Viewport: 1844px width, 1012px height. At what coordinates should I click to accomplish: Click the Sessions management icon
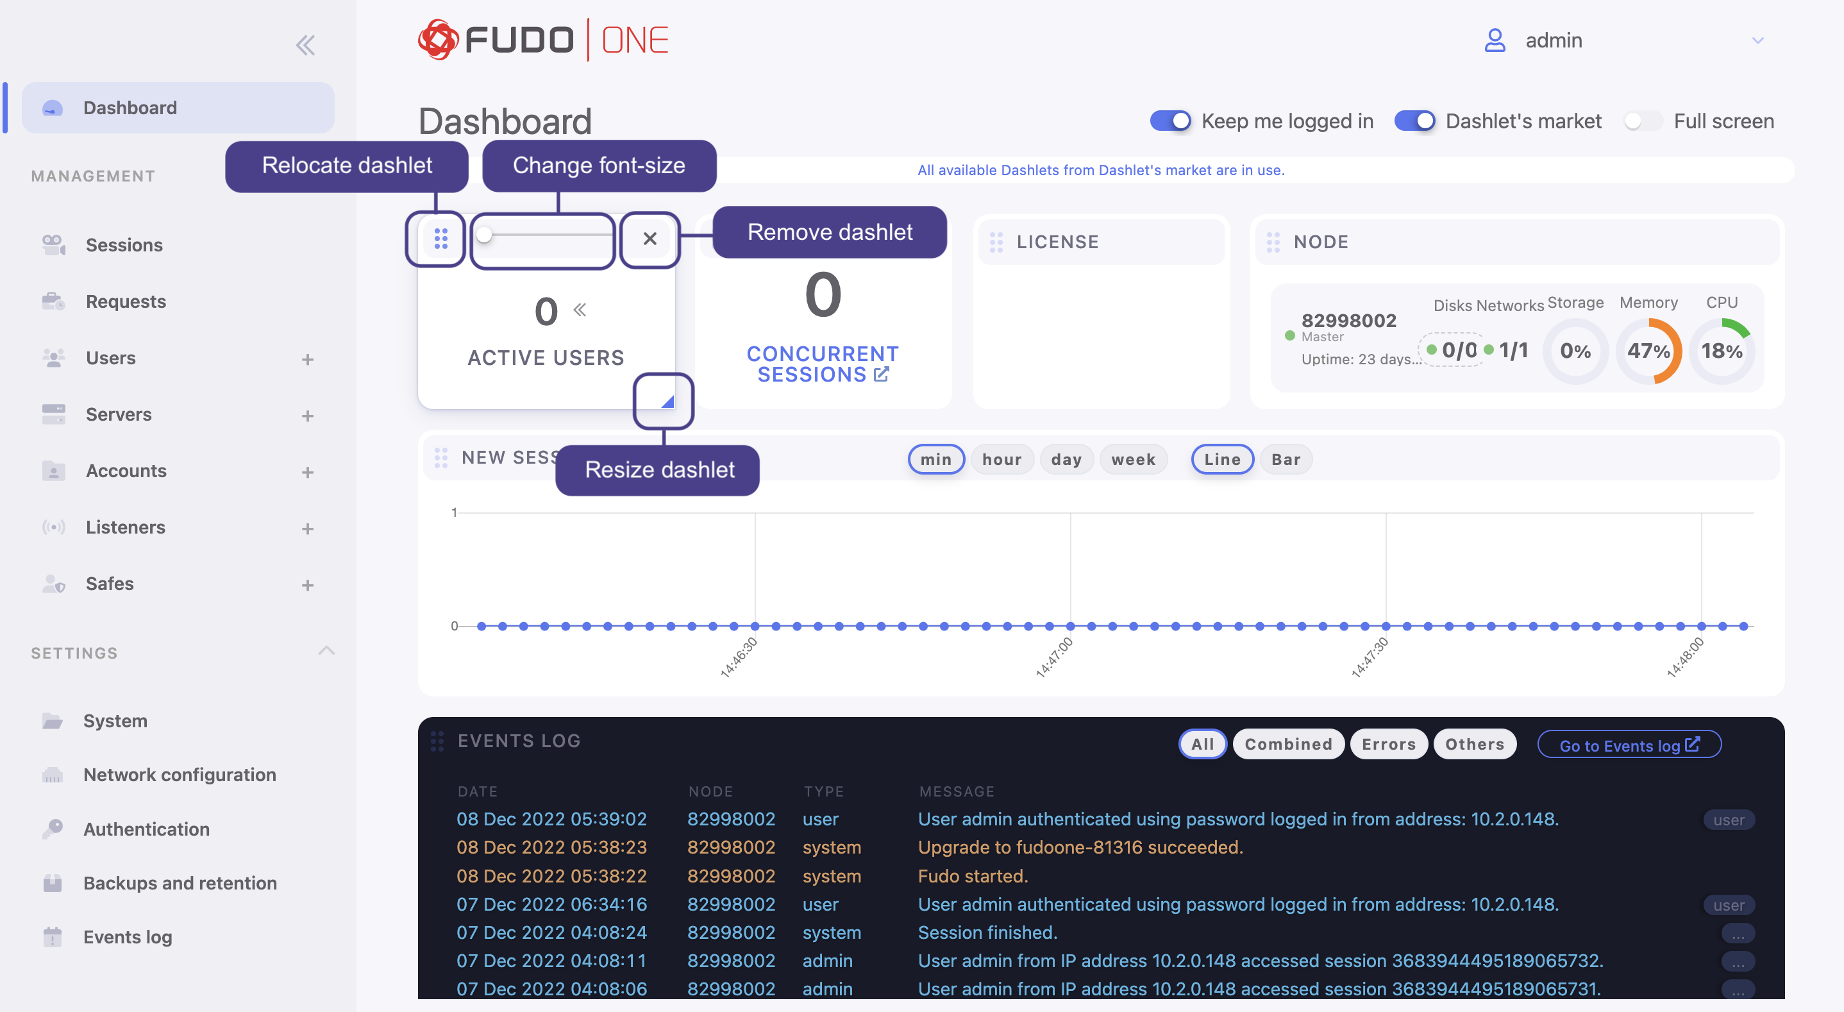[51, 244]
